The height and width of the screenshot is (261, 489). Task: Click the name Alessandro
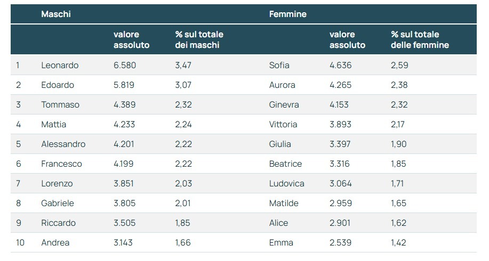(63, 144)
